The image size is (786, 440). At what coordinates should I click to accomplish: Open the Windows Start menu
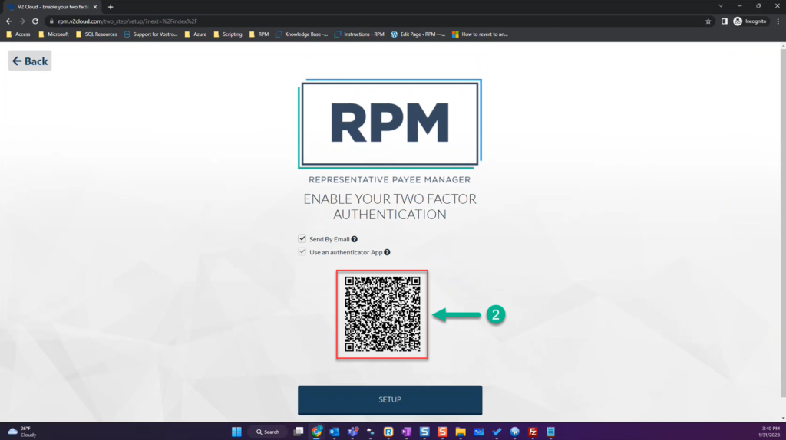tap(236, 432)
